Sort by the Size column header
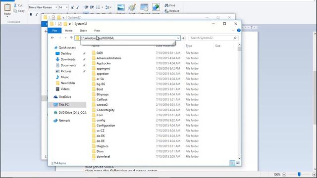 click(x=218, y=46)
